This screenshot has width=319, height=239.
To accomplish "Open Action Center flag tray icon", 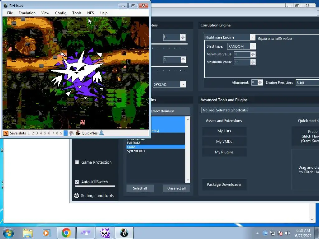I will pos(280,233).
